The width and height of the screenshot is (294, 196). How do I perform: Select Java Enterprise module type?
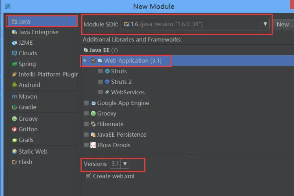pos(43,32)
